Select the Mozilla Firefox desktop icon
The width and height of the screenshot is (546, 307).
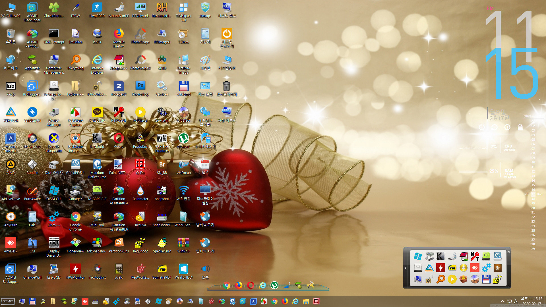[x=119, y=38]
